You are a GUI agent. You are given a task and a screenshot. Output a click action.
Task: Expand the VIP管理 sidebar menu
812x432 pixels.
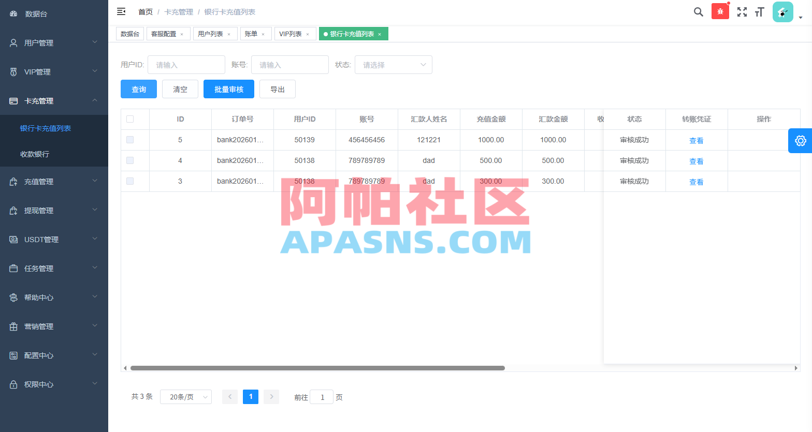coord(54,72)
